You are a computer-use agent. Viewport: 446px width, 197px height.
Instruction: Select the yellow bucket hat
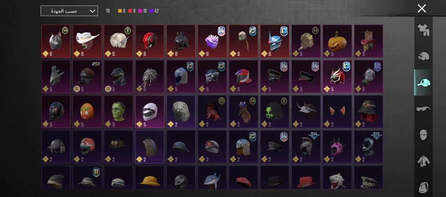point(150,177)
